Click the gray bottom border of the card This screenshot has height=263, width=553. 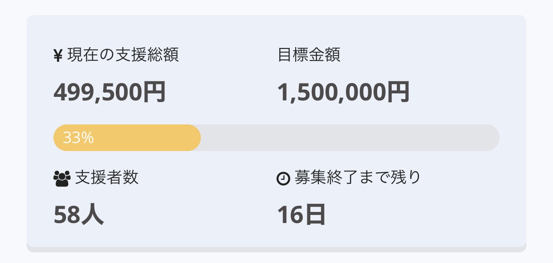[x=276, y=250]
